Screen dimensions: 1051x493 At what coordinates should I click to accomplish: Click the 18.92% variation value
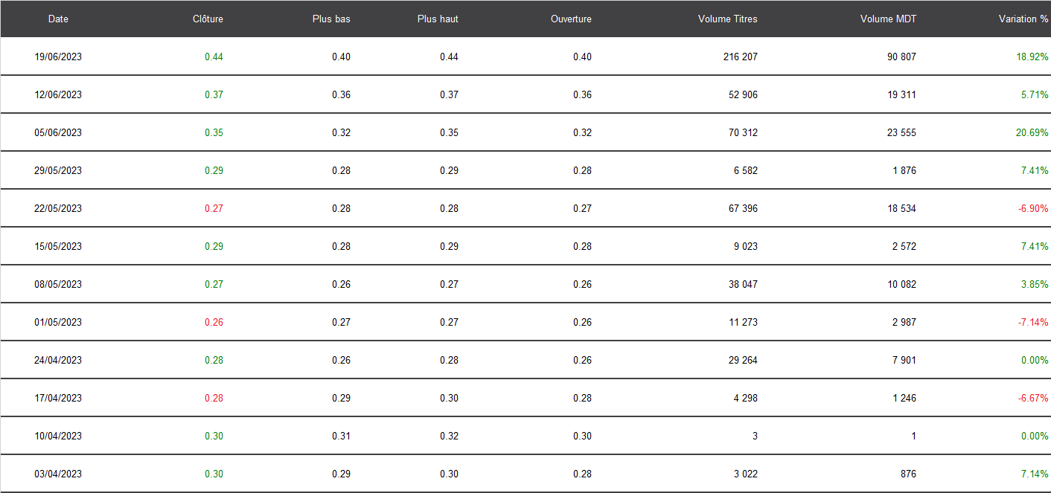[x=1032, y=57]
